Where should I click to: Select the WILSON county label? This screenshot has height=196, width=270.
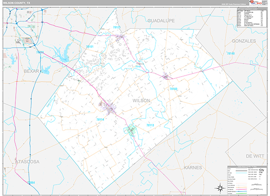(141, 100)
